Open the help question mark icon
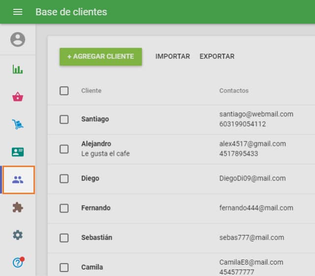Screen dimensions: 315x276 (18, 262)
